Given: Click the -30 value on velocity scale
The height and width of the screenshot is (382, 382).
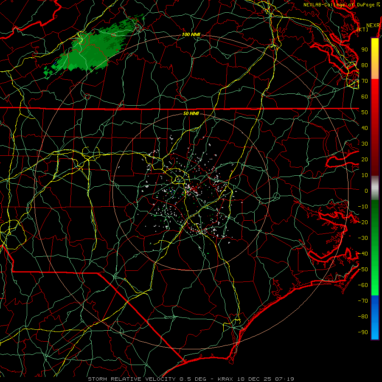Looking at the screenshot, I should (363, 238).
